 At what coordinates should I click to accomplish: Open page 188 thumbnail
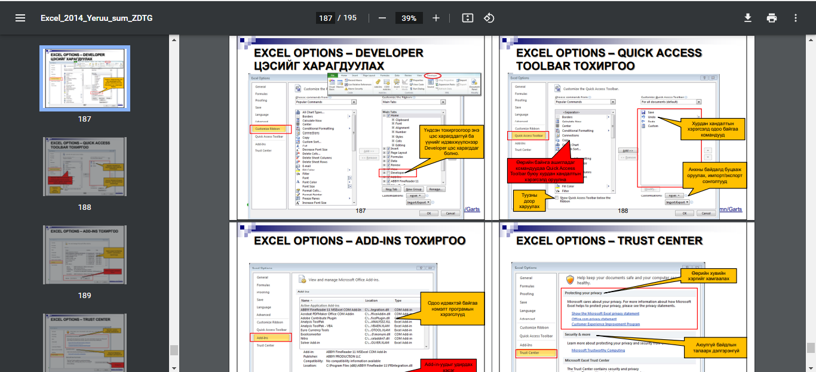pos(84,167)
